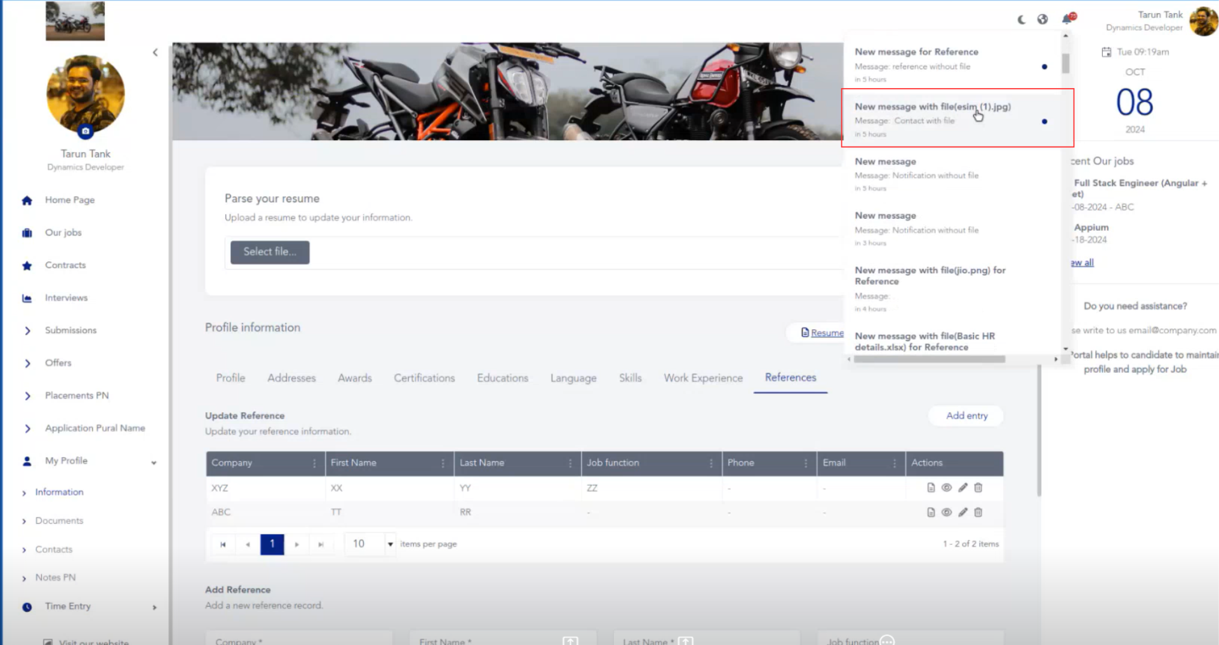The image size is (1219, 645).
Task: Open Phone column menu dots
Action: [x=806, y=463]
